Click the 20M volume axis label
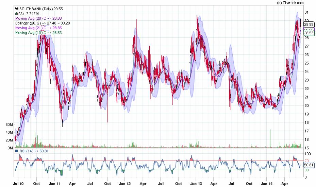 click(x=9, y=140)
